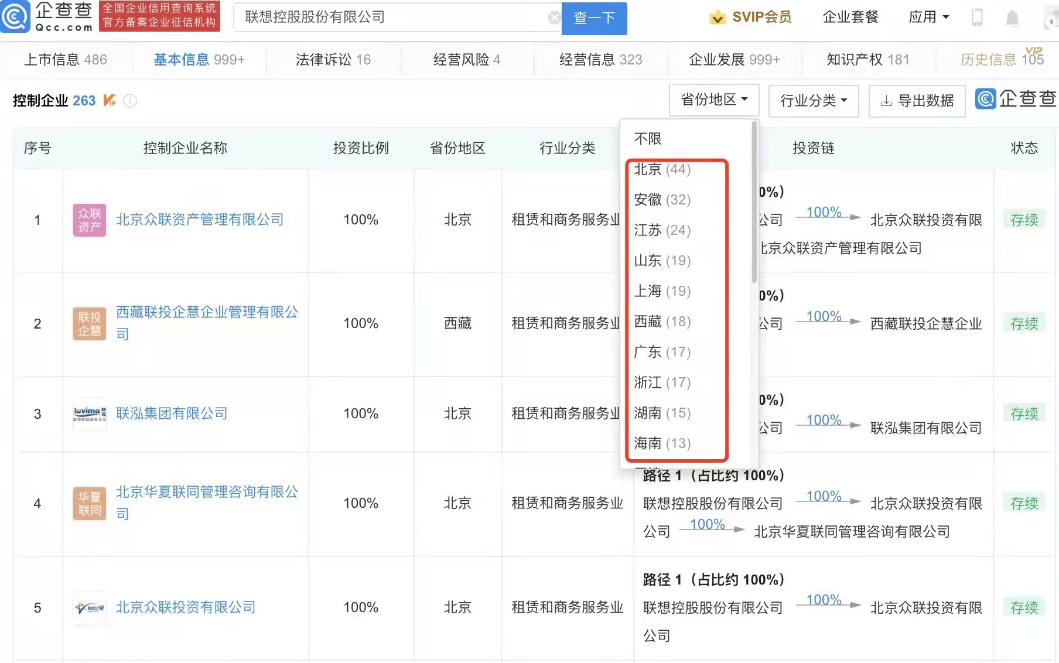Open the mobile phone app icon

point(976,18)
